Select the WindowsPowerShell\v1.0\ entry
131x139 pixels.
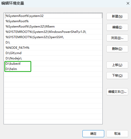[53, 32]
